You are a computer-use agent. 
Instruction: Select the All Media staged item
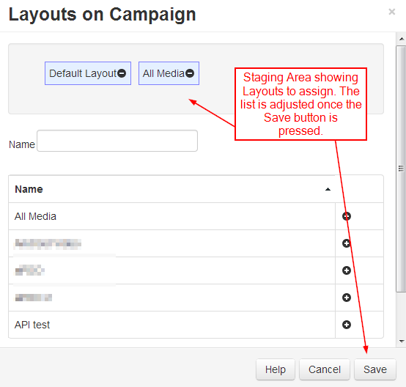click(163, 73)
